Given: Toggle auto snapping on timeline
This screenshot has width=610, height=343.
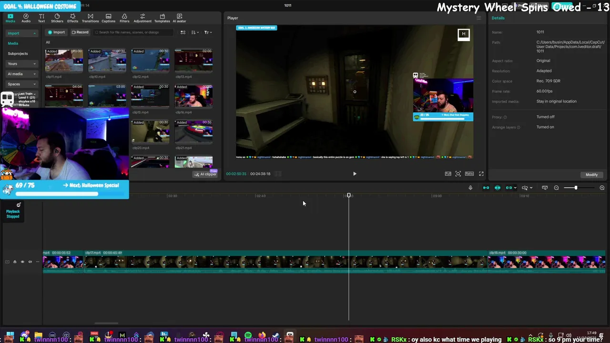Looking at the screenshot, I should click(498, 188).
